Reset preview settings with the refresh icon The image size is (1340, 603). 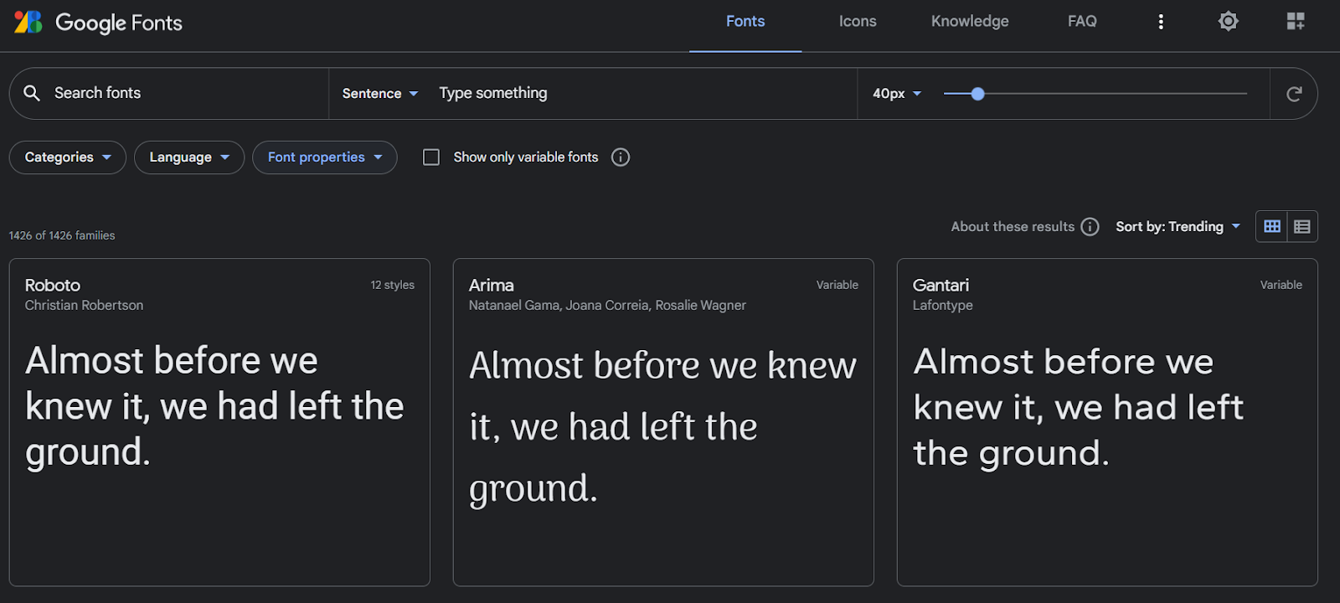click(x=1294, y=94)
